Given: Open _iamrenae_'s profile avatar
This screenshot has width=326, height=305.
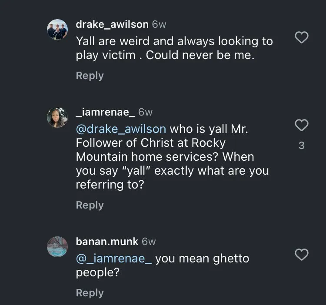Looking at the screenshot, I should click(x=57, y=117).
